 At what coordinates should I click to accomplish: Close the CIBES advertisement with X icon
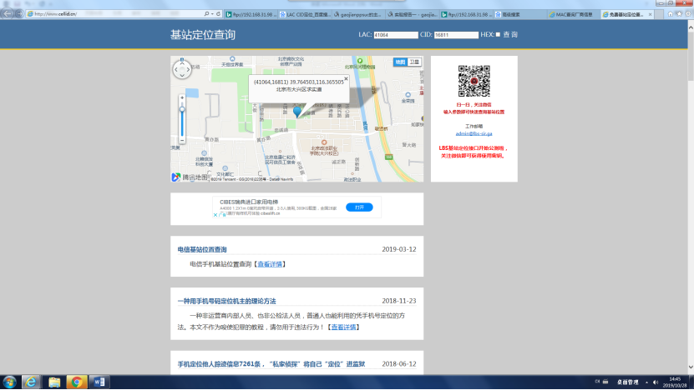215,215
